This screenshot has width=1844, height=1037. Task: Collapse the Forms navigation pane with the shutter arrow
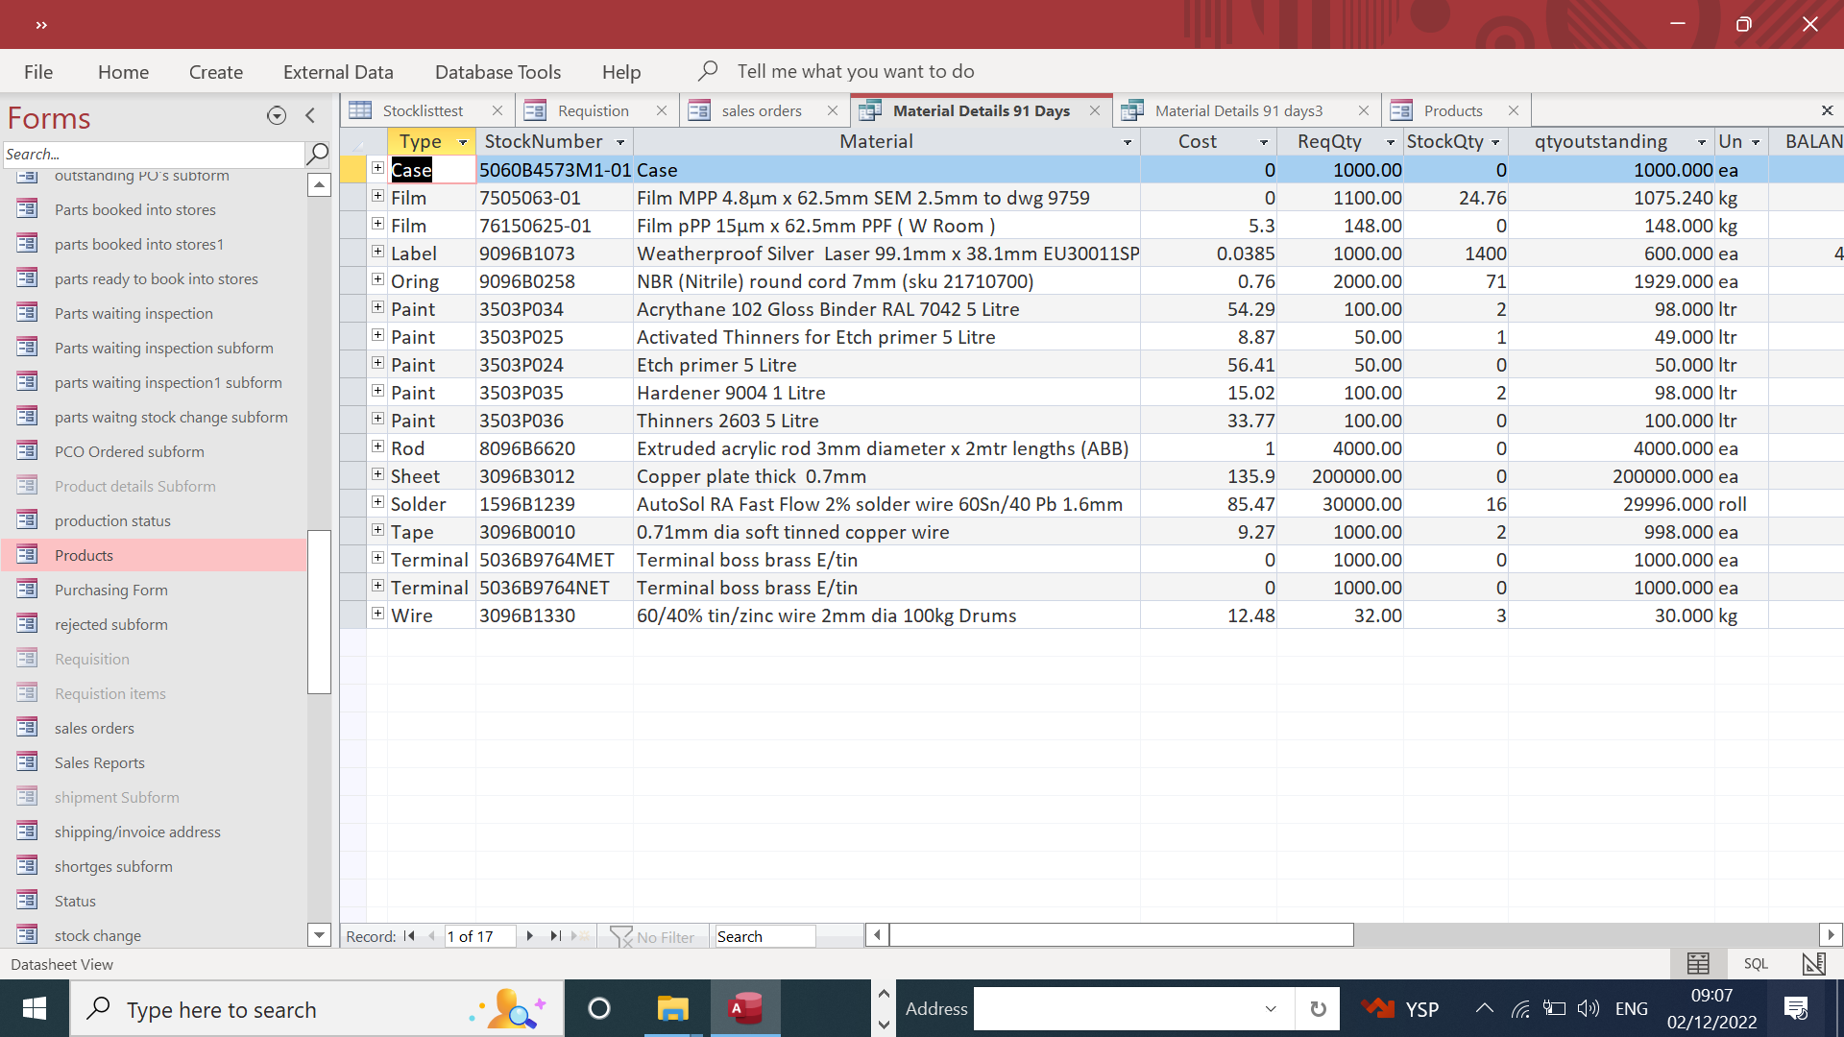click(x=310, y=116)
